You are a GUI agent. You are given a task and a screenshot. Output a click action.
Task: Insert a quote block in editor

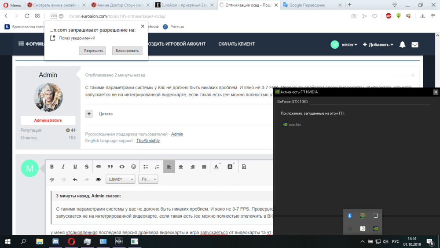pyautogui.click(x=110, y=167)
